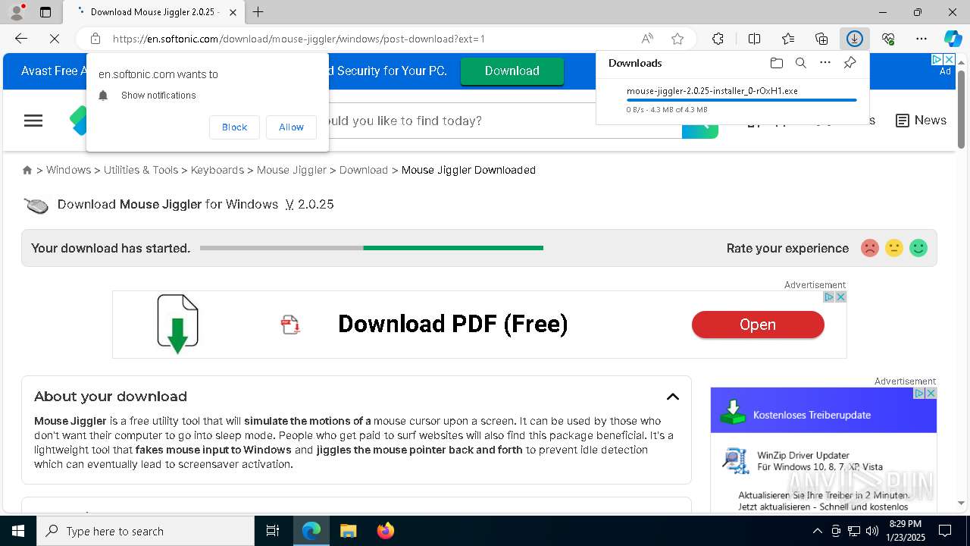Click WinZip Driver Updater ad text

point(803,456)
